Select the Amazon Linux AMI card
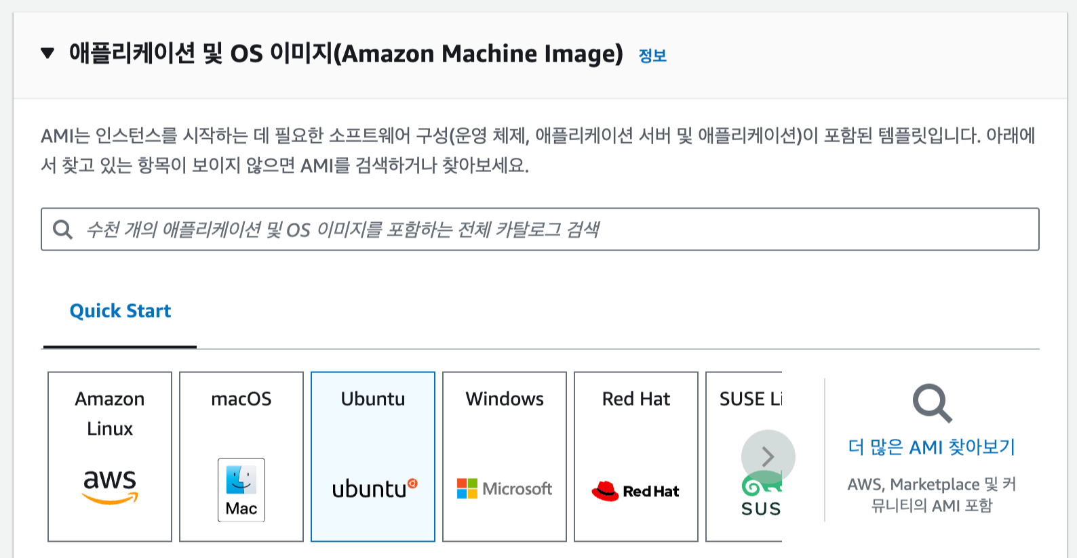 (x=110, y=456)
